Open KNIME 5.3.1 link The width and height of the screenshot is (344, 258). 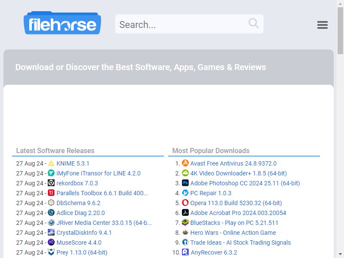(x=73, y=163)
